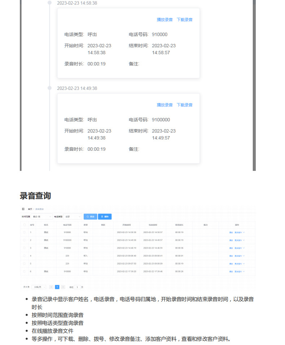Click bullet text 在线播放录音文件
This screenshot has width=285, height=345.
click(53, 331)
